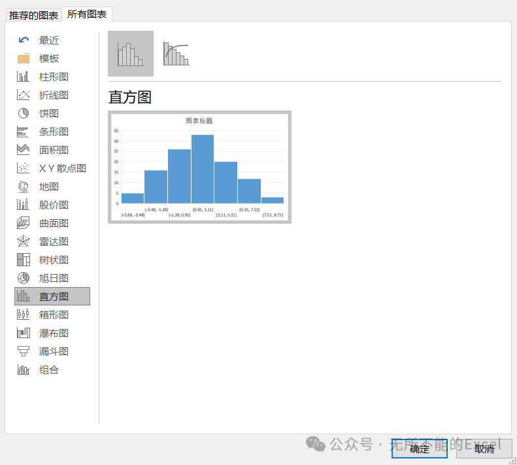The image size is (517, 465).
Task: Choose the 雷达图 radar chart icon
Action: tap(23, 241)
